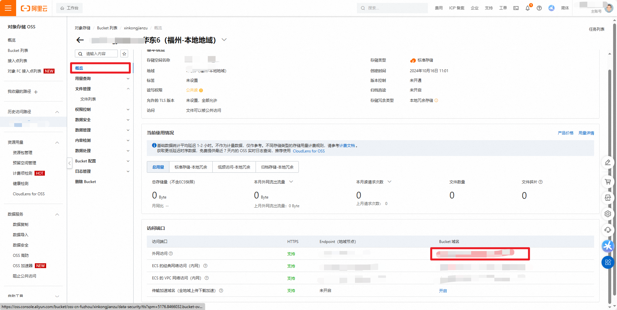This screenshot has height=310, width=617.
Task: Click the top search box
Action: click(x=392, y=8)
